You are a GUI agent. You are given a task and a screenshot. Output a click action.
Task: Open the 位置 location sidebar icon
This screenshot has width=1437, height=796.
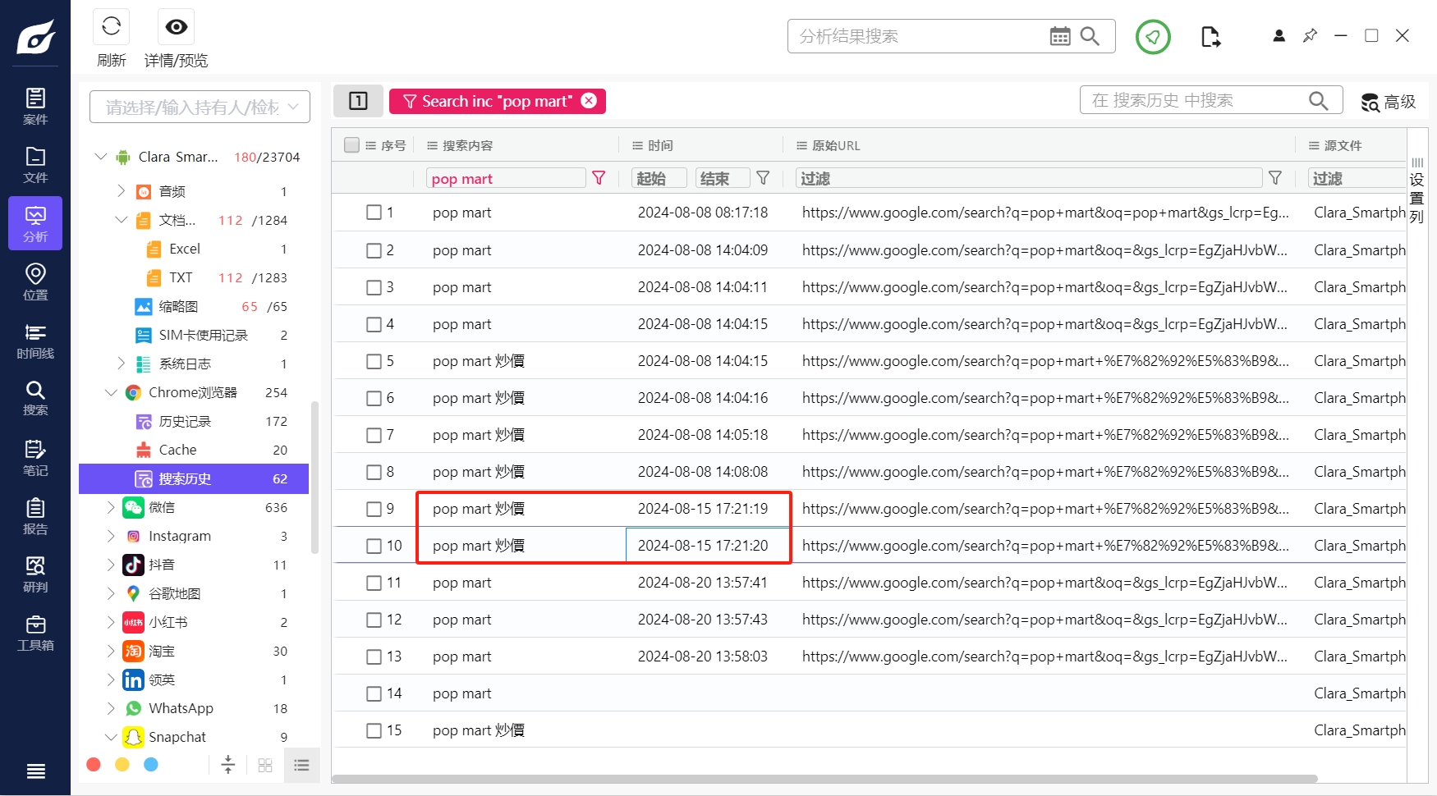(35, 281)
